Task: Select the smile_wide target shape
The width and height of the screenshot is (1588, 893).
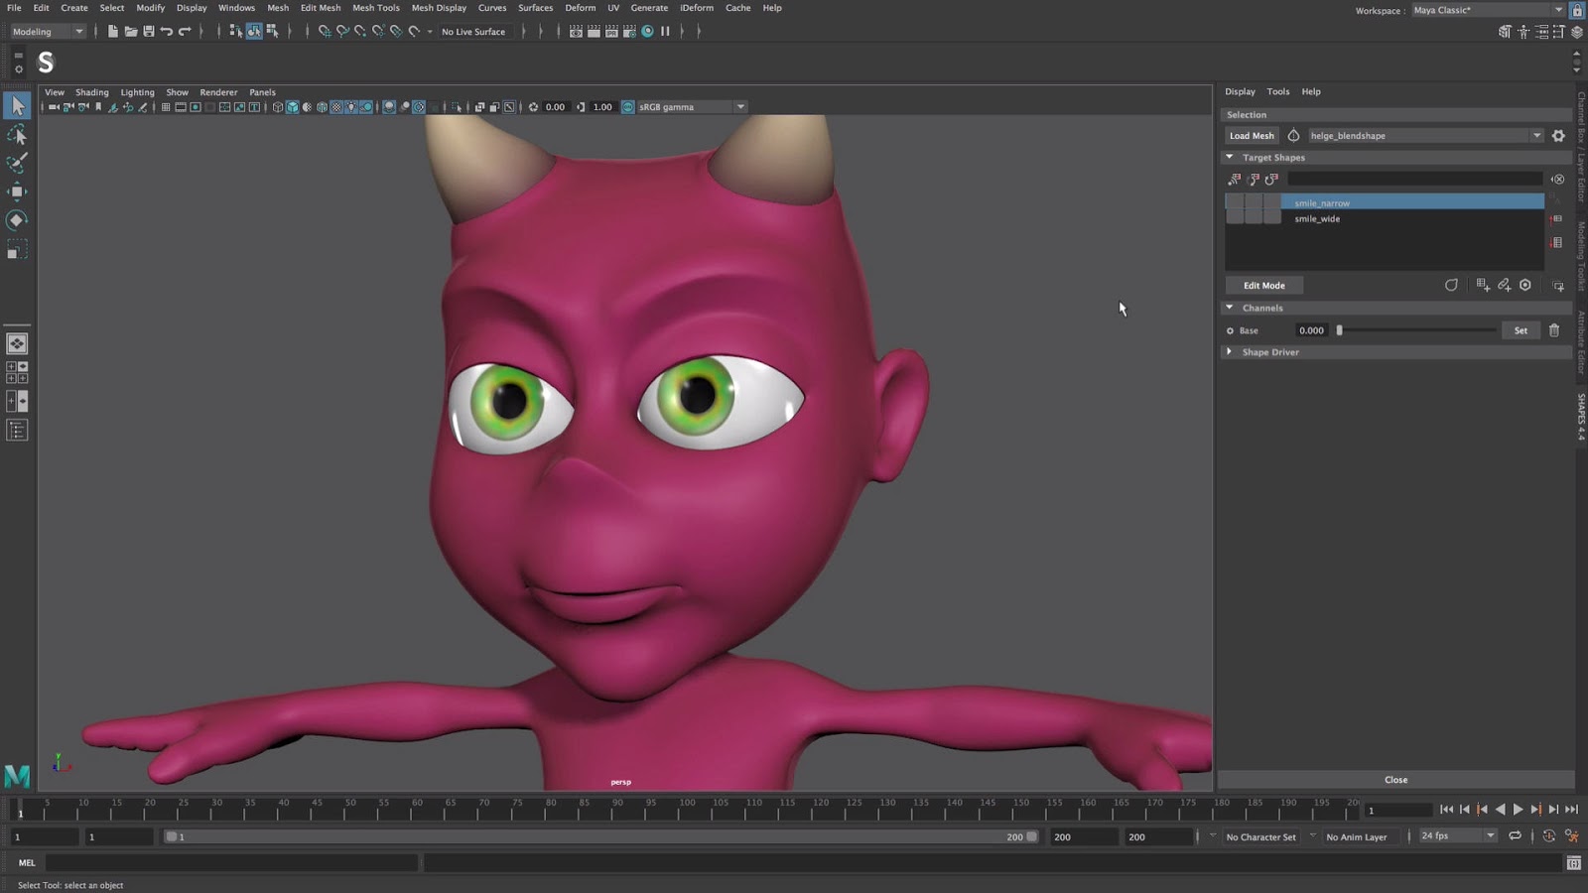Action: [x=1317, y=219]
